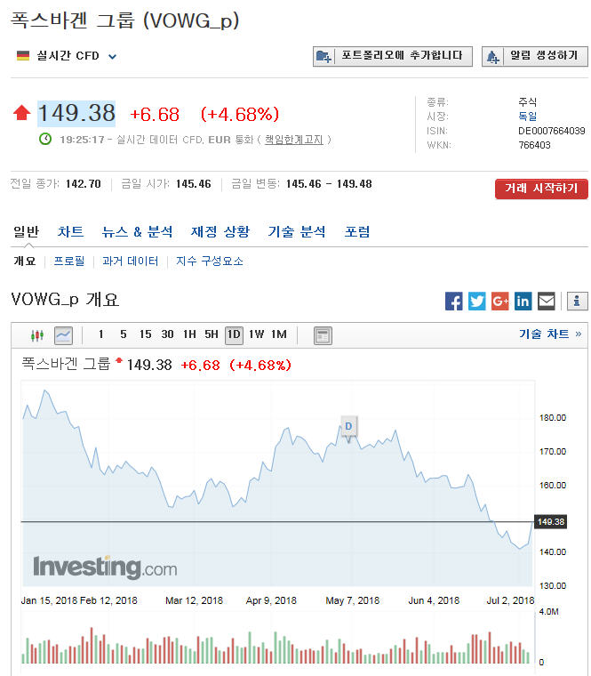Click 포트폴리오에 추가합니다 button

pos(392,56)
